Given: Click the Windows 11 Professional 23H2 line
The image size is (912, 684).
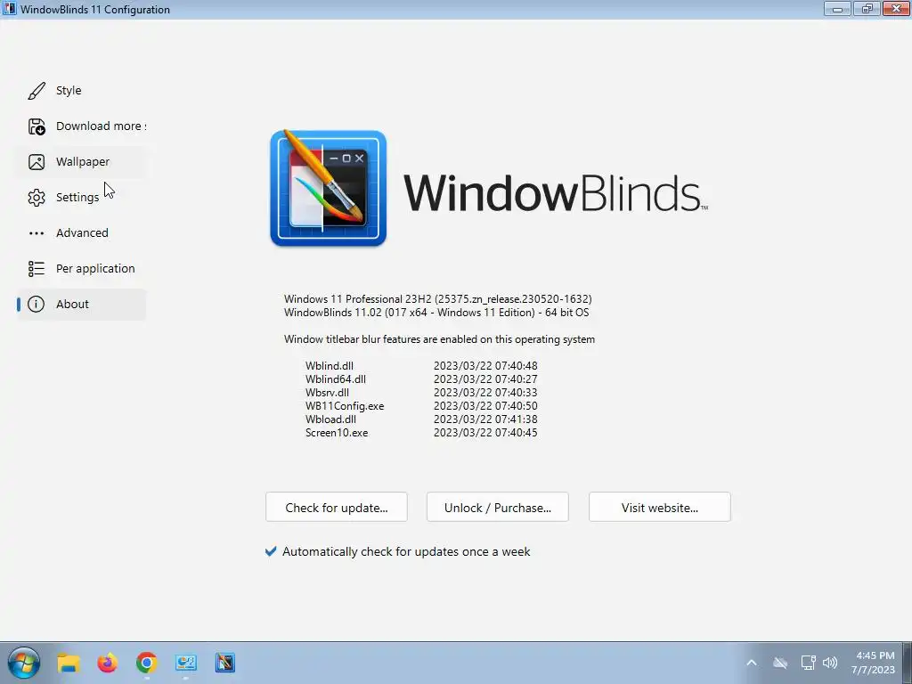Looking at the screenshot, I should pos(437,299).
